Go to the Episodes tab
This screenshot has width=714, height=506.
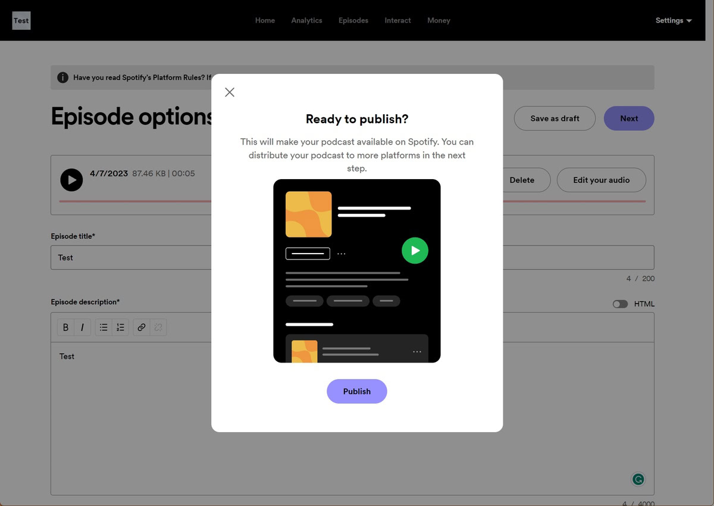click(x=353, y=20)
